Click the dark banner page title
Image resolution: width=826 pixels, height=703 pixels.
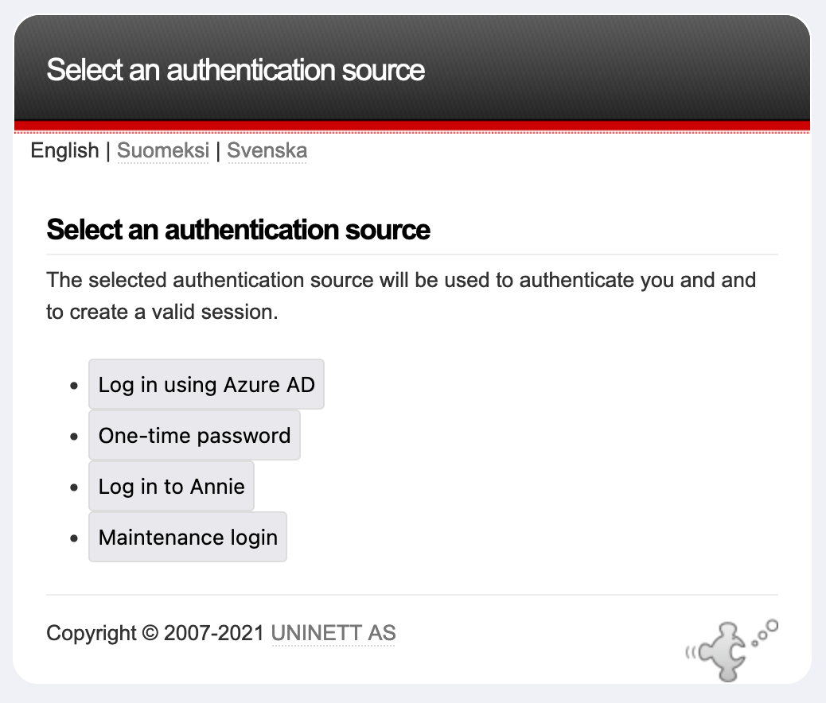(x=236, y=70)
